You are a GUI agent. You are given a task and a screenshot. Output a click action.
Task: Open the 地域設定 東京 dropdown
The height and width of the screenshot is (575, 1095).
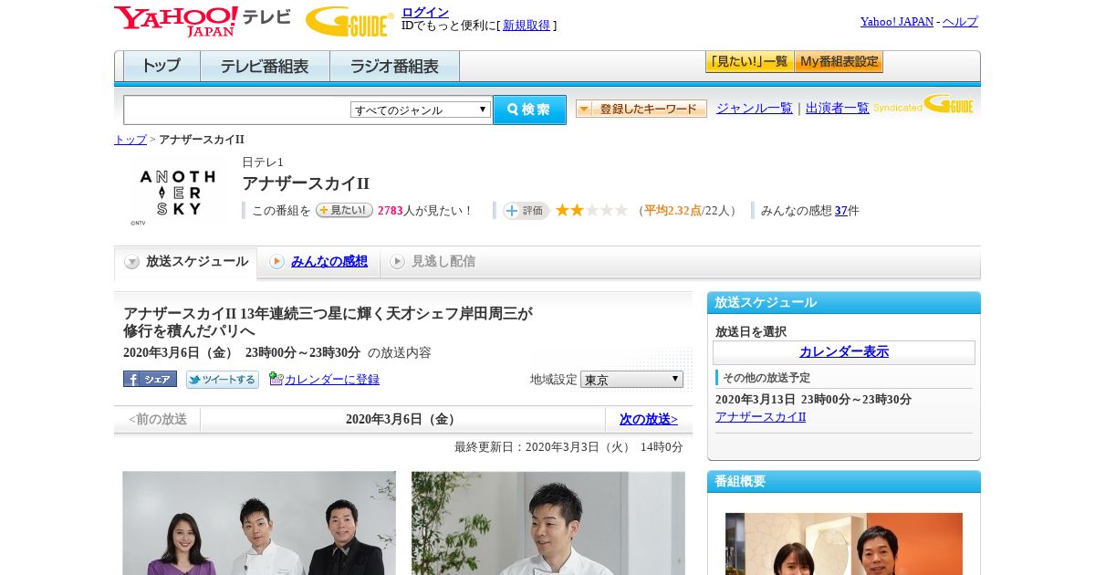point(631,379)
